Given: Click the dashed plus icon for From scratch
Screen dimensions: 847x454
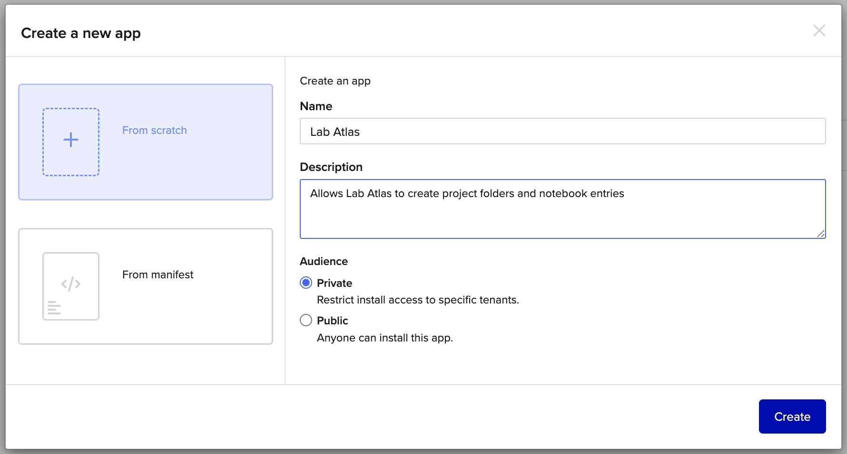Looking at the screenshot, I should point(71,142).
